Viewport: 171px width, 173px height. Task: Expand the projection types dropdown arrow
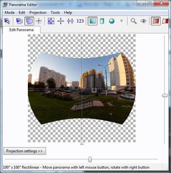point(122,21)
